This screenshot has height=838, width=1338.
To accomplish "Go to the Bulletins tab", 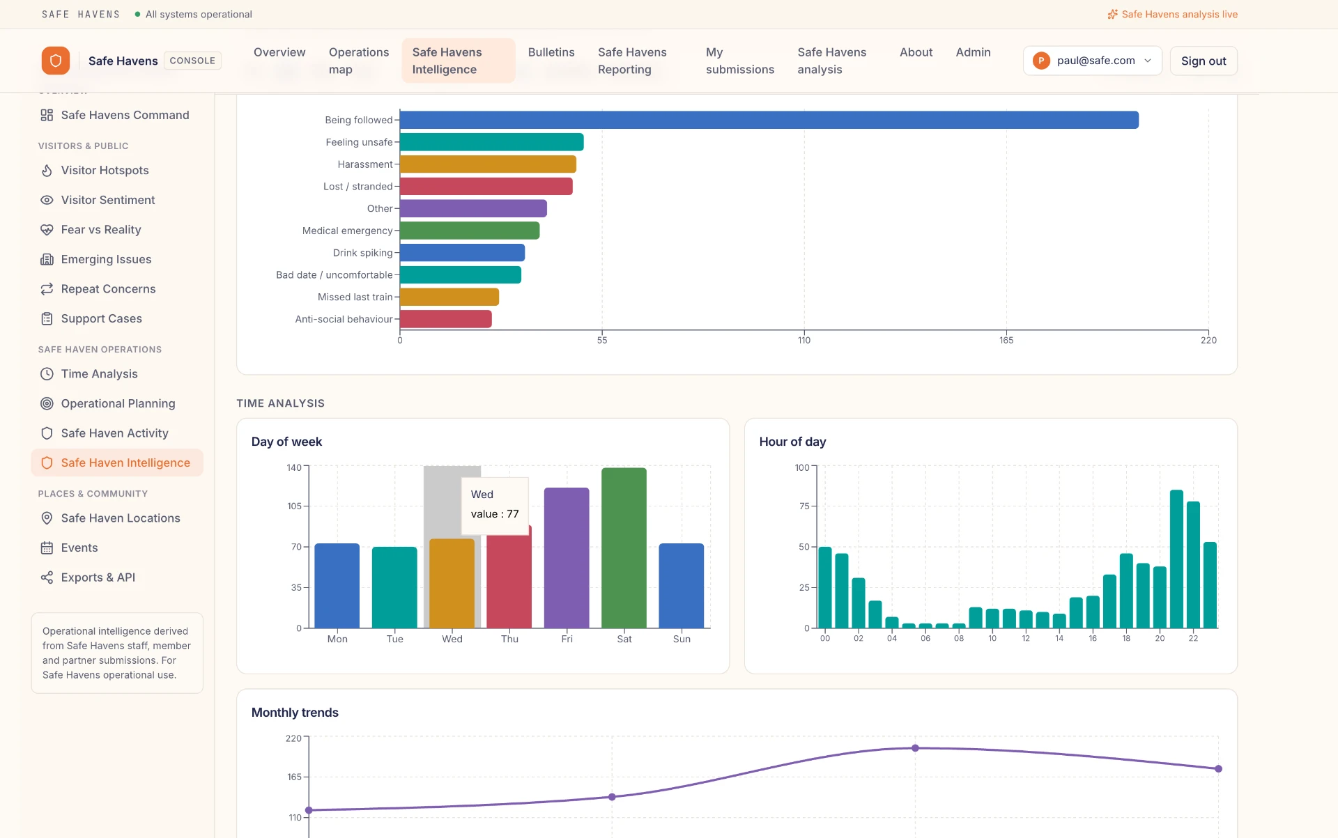I will tap(551, 52).
